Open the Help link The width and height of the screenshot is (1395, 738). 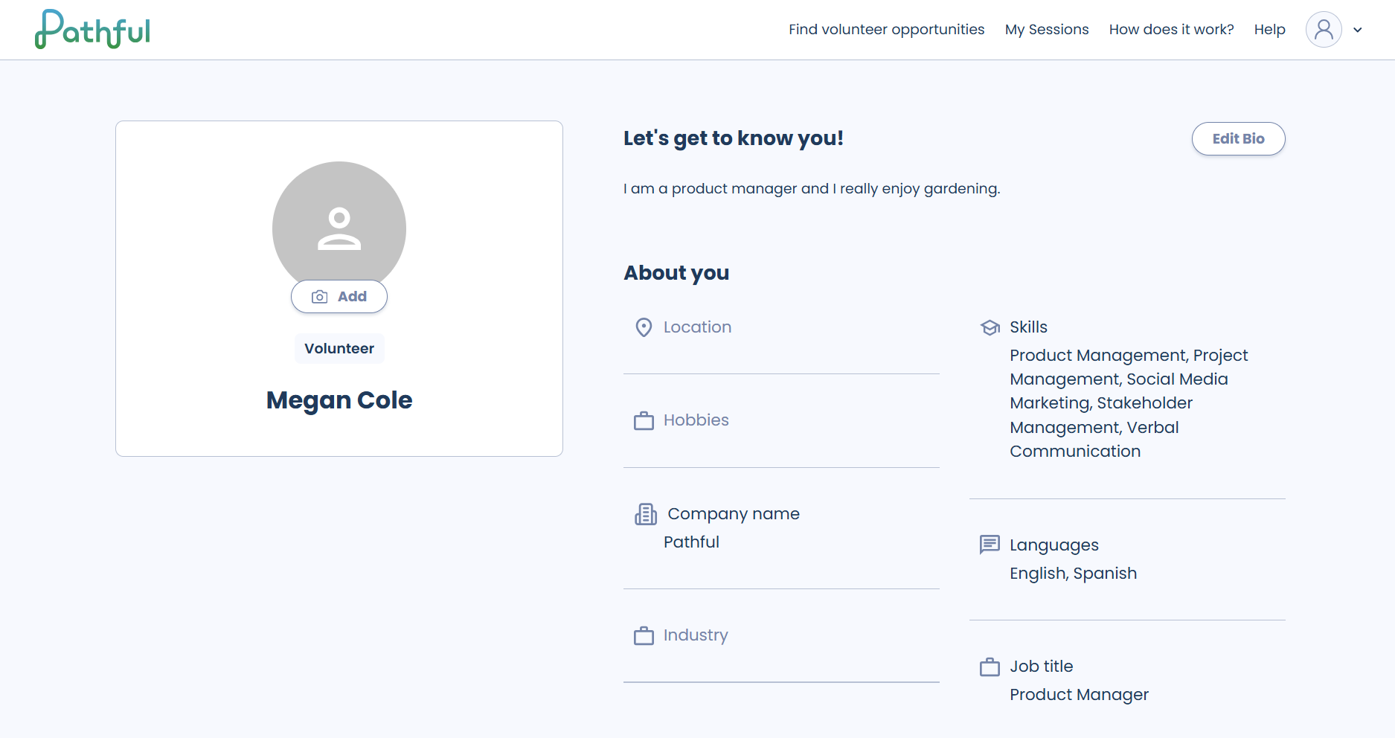1269,30
